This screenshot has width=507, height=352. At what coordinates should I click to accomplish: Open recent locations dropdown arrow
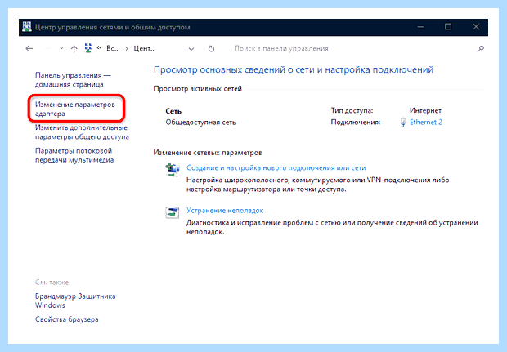click(61, 49)
